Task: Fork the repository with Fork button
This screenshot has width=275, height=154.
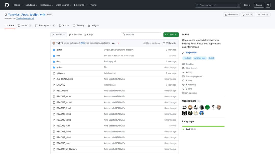Action: pos(248,15)
